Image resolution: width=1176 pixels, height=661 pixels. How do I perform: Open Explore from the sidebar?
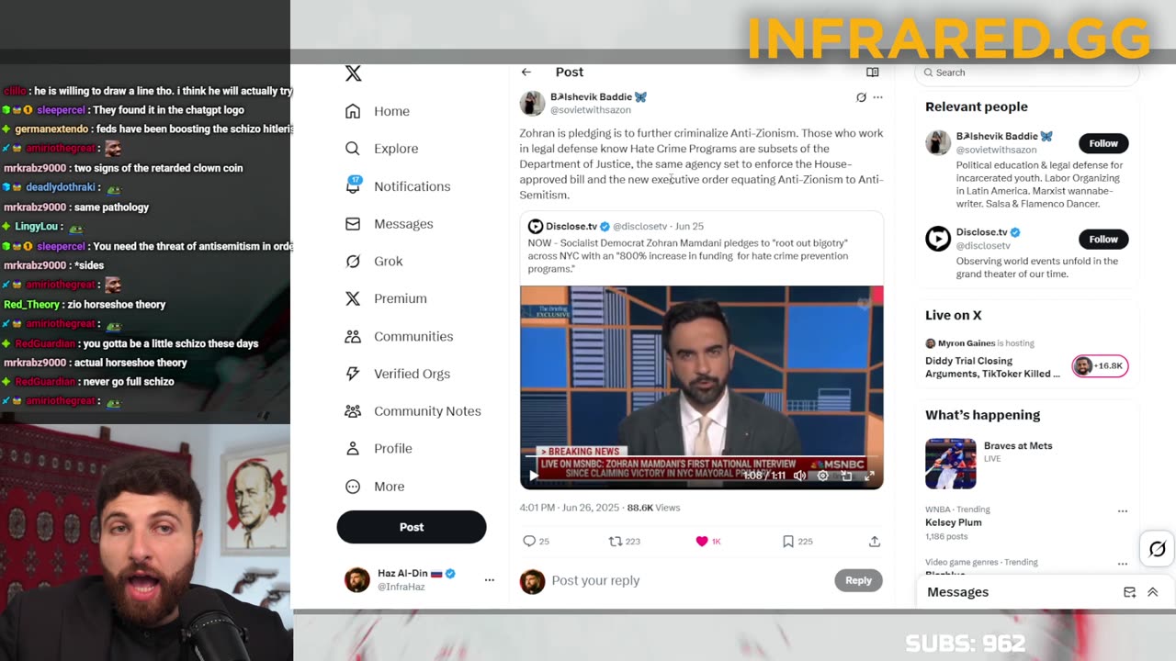(x=396, y=149)
